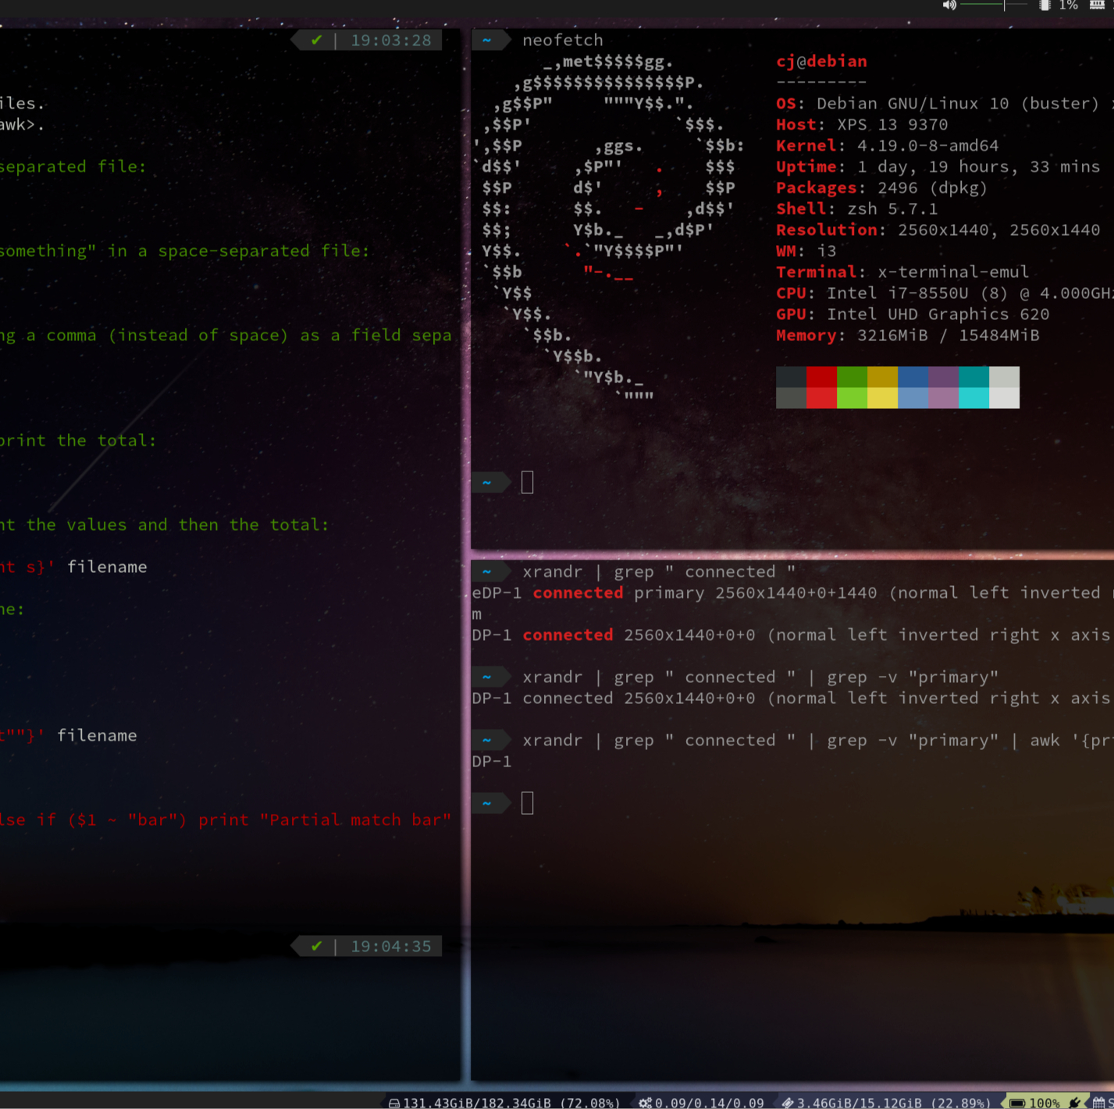The image size is (1114, 1109).
Task: Click the tilde chevron at the empty bottom prompt
Action: pos(487,802)
